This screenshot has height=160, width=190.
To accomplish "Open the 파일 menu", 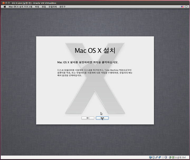I will (37, 7).
